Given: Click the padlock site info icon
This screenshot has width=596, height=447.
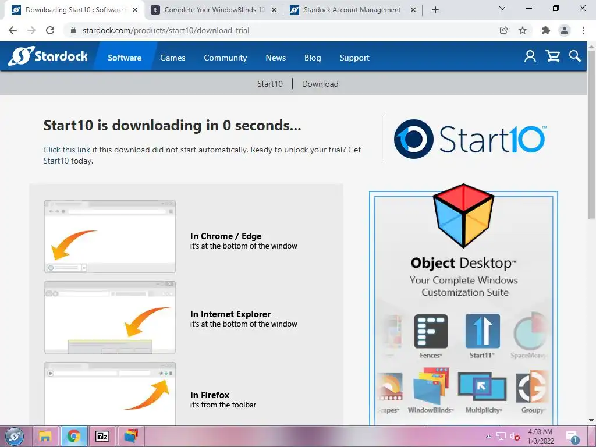Looking at the screenshot, I should [73, 30].
